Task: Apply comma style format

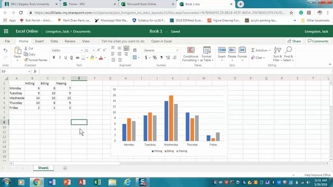Action: click(161, 58)
